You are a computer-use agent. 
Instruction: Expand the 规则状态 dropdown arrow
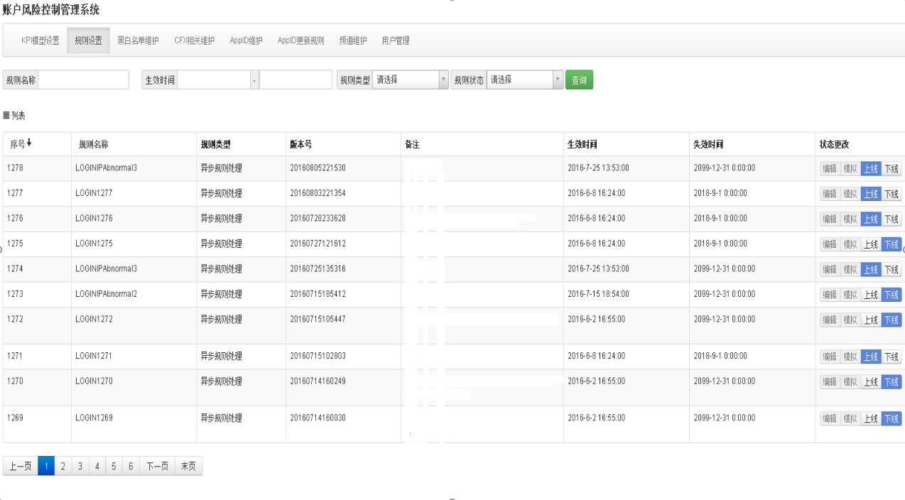(558, 80)
